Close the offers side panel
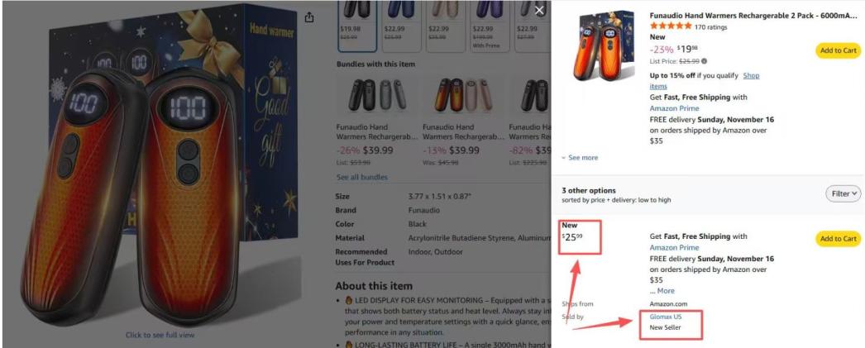 539,11
